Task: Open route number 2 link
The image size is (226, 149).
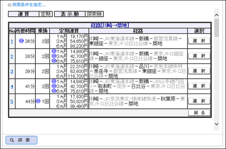Action: click(12, 57)
